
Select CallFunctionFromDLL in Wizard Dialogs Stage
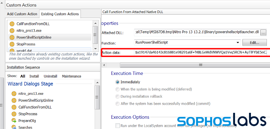(35, 107)
